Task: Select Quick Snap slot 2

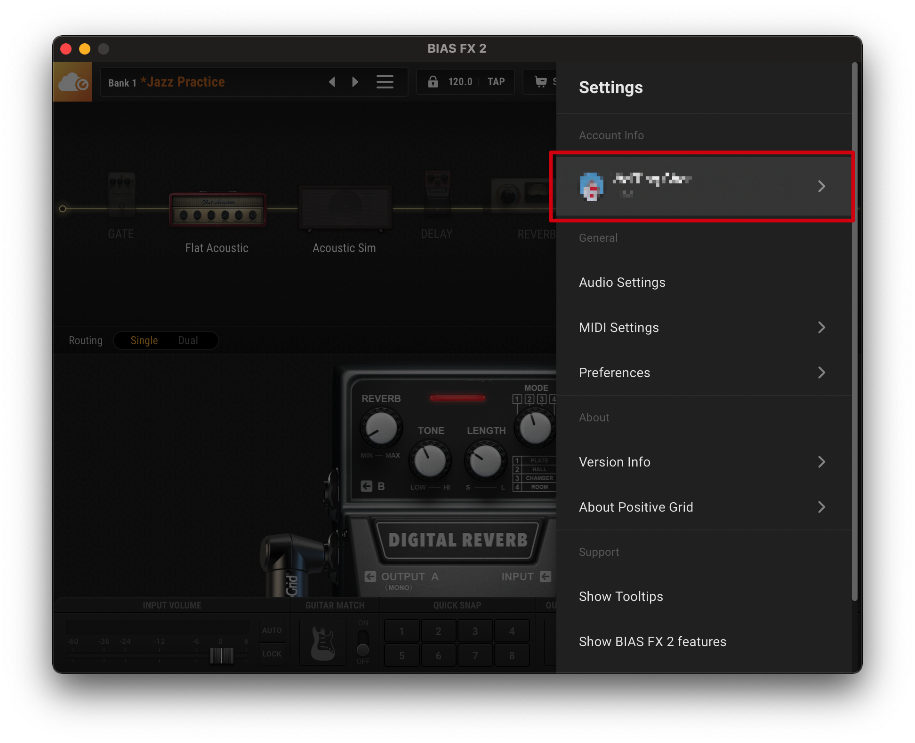Action: [x=438, y=631]
